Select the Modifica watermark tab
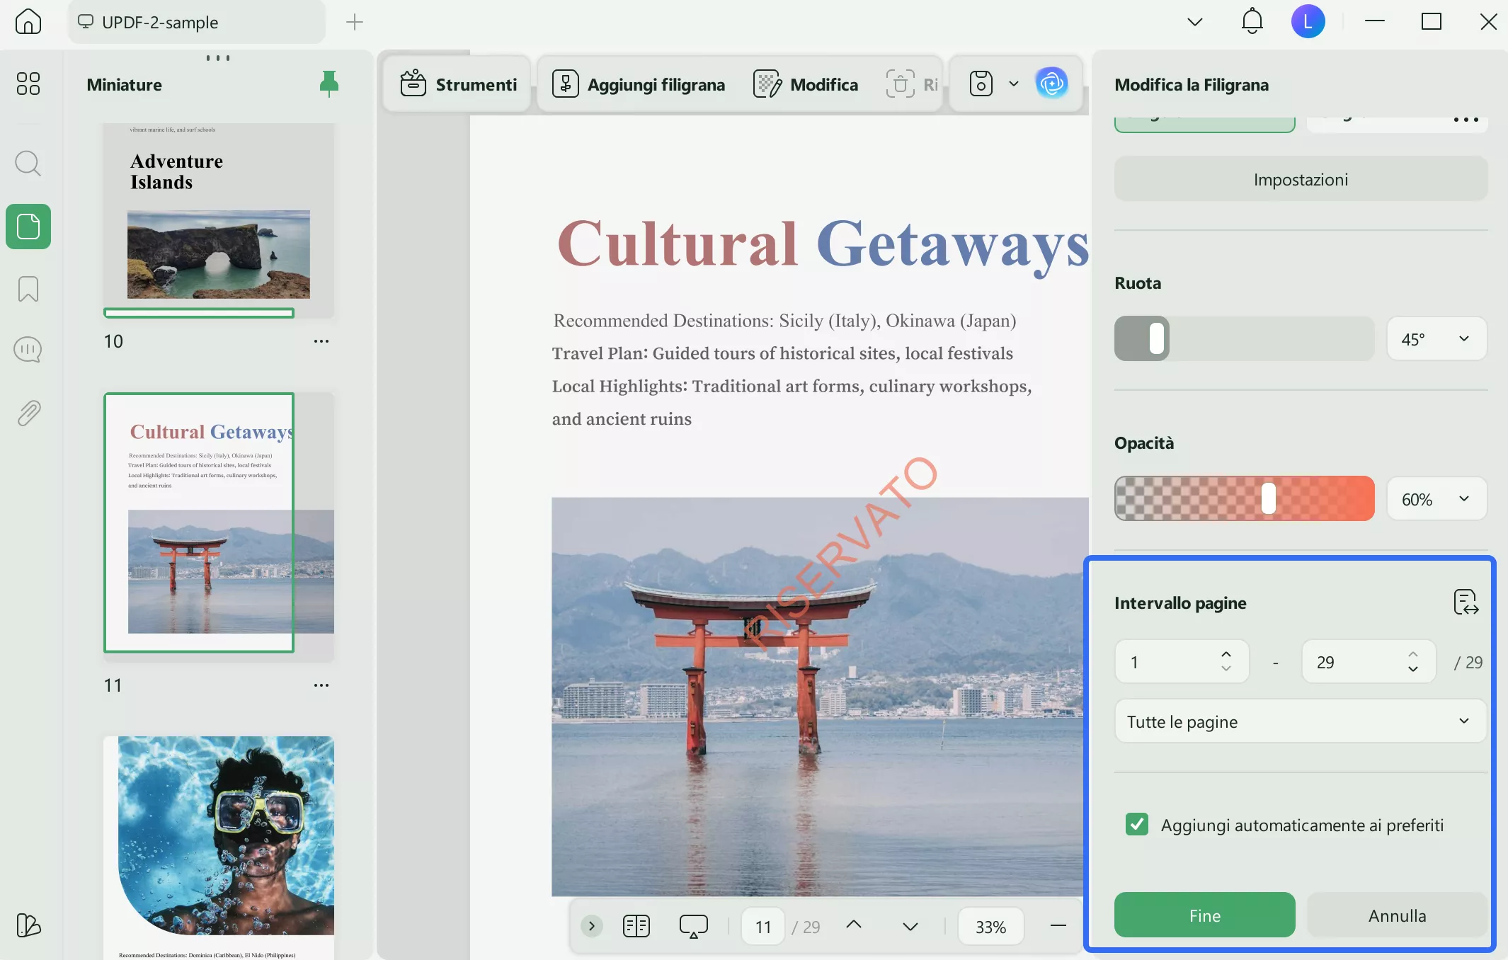This screenshot has width=1508, height=960. (x=806, y=84)
